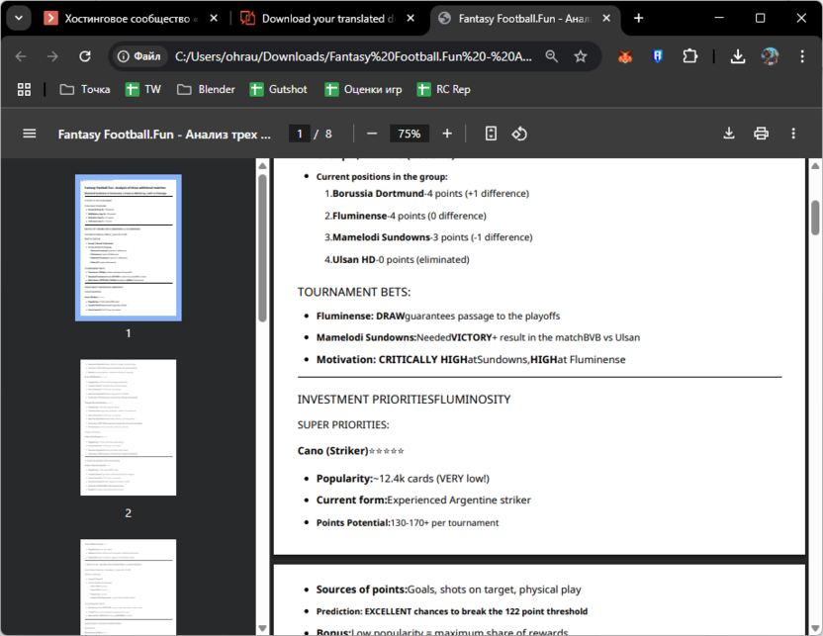Click the Sources of points line

tap(448, 590)
